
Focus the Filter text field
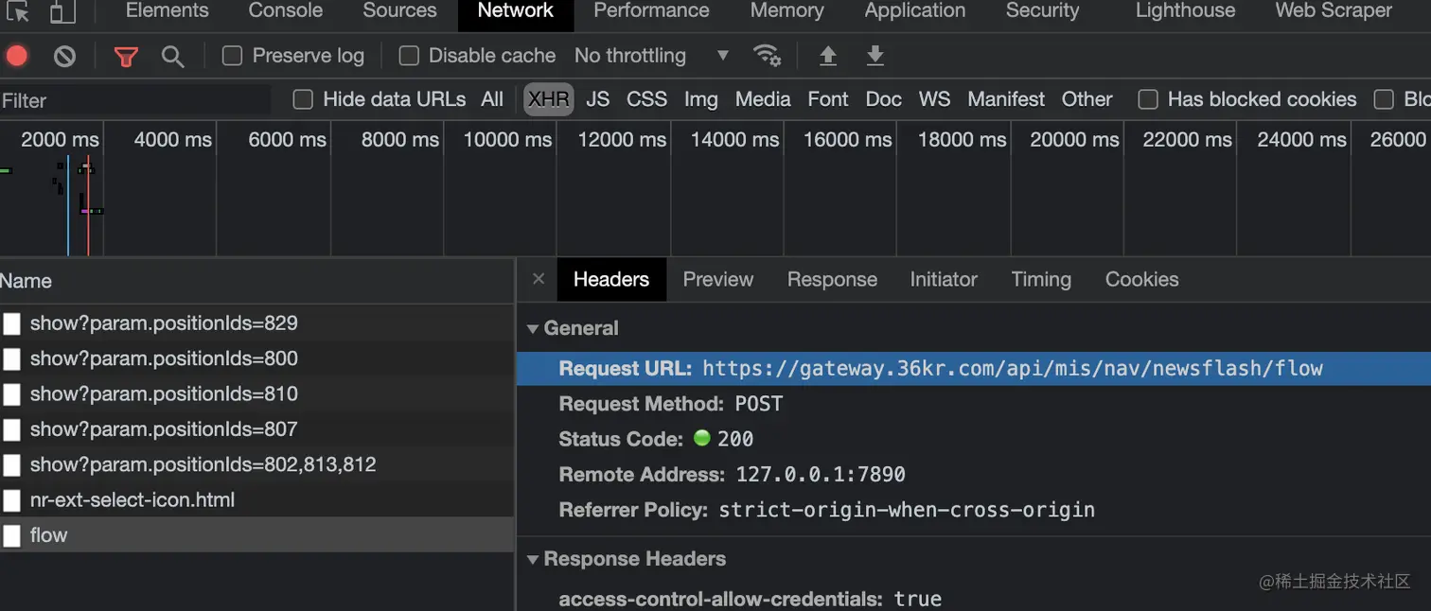(x=135, y=100)
